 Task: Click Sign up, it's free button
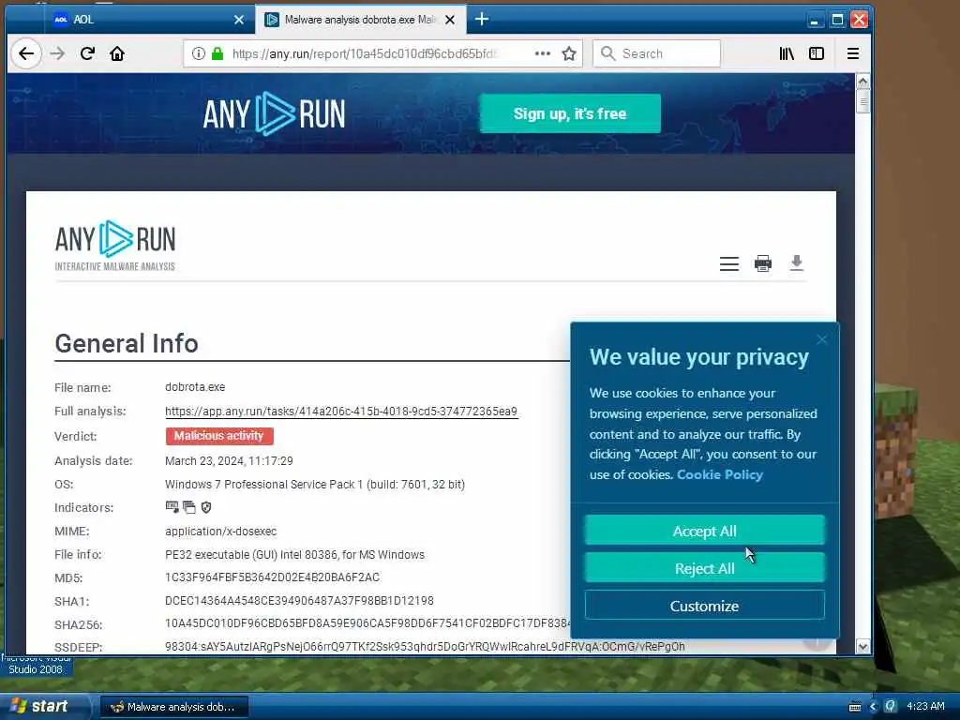click(x=570, y=113)
